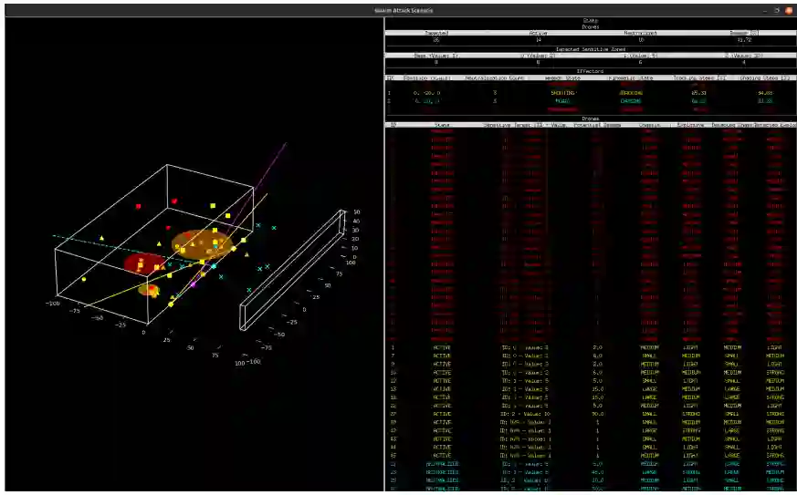Click the Impacted Sensitive Zones section title
Screen dimensions: 797x495
click(x=591, y=49)
